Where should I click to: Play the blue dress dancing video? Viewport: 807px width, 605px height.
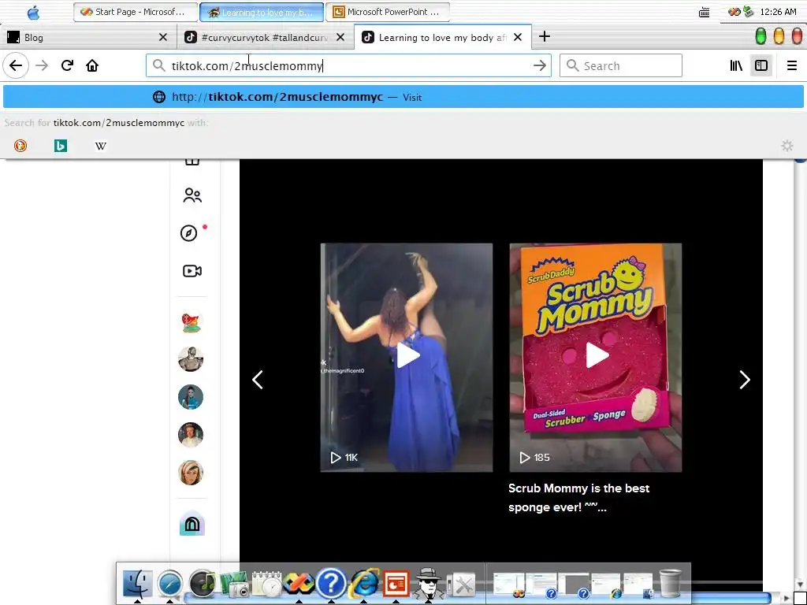pos(407,357)
